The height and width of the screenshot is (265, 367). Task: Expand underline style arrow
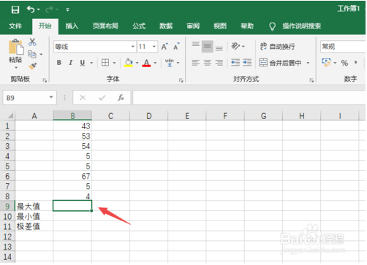pyautogui.click(x=91, y=63)
